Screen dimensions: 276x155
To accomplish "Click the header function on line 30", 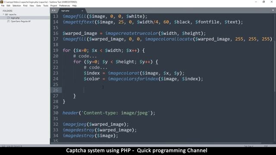I will coord(70,113).
